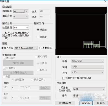Click the 横向 份数 field
This screenshot has height=106, width=108.
15,87
